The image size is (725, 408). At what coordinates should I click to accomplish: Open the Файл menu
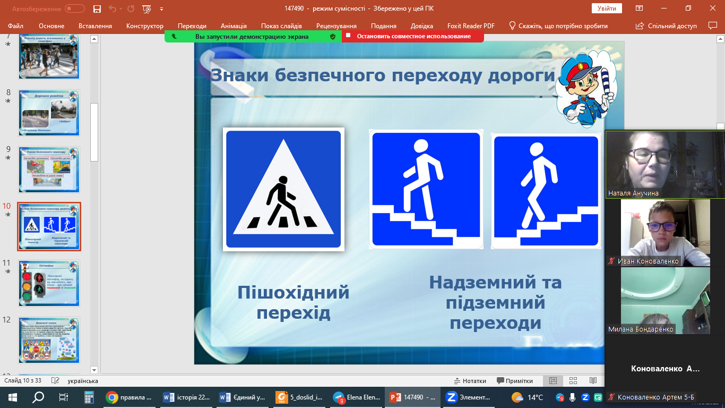16,26
